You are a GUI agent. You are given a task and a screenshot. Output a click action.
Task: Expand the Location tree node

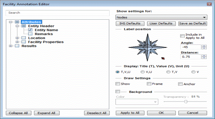point(17,38)
